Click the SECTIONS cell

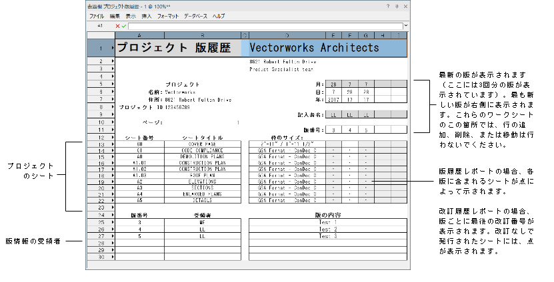pyautogui.click(x=203, y=188)
